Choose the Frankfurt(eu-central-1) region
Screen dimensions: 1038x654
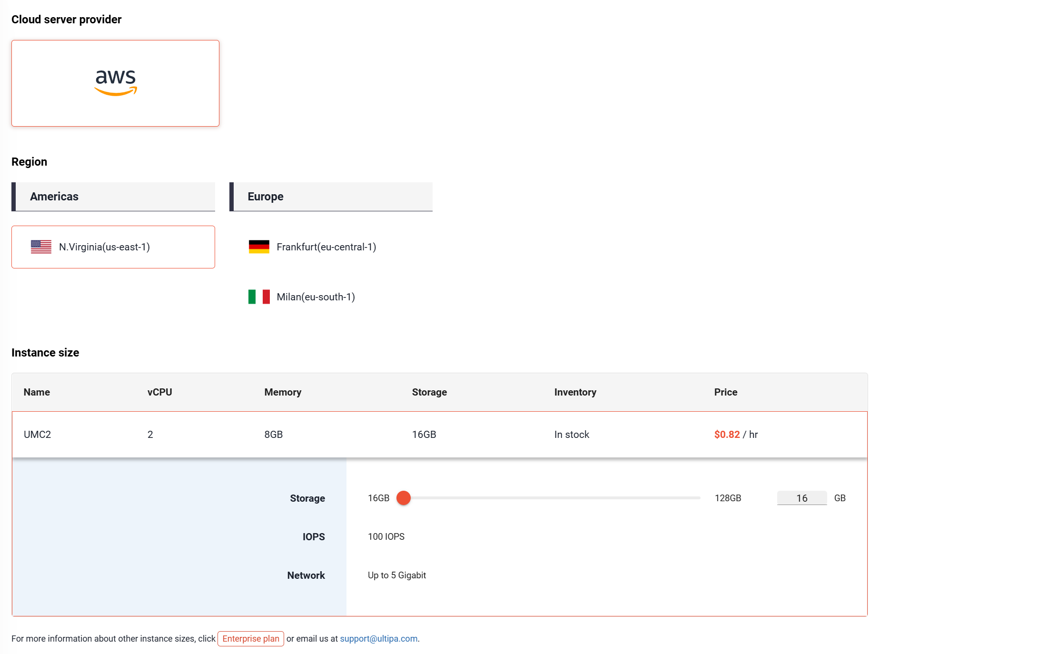click(x=326, y=247)
